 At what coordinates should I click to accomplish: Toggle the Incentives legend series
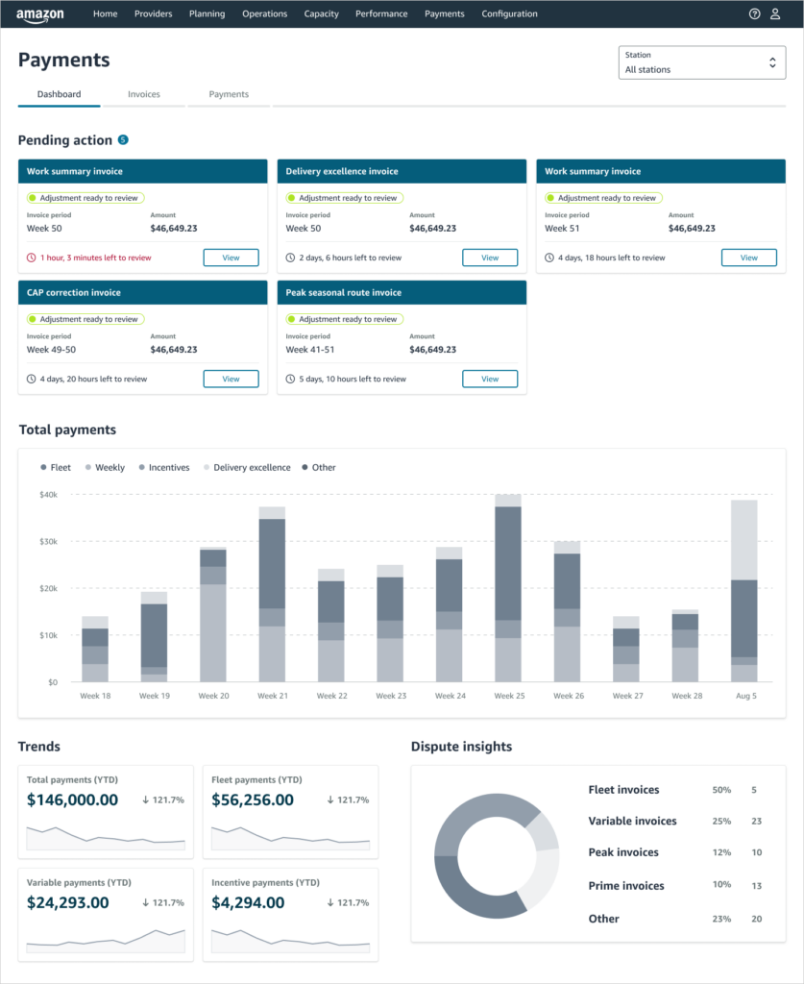163,468
